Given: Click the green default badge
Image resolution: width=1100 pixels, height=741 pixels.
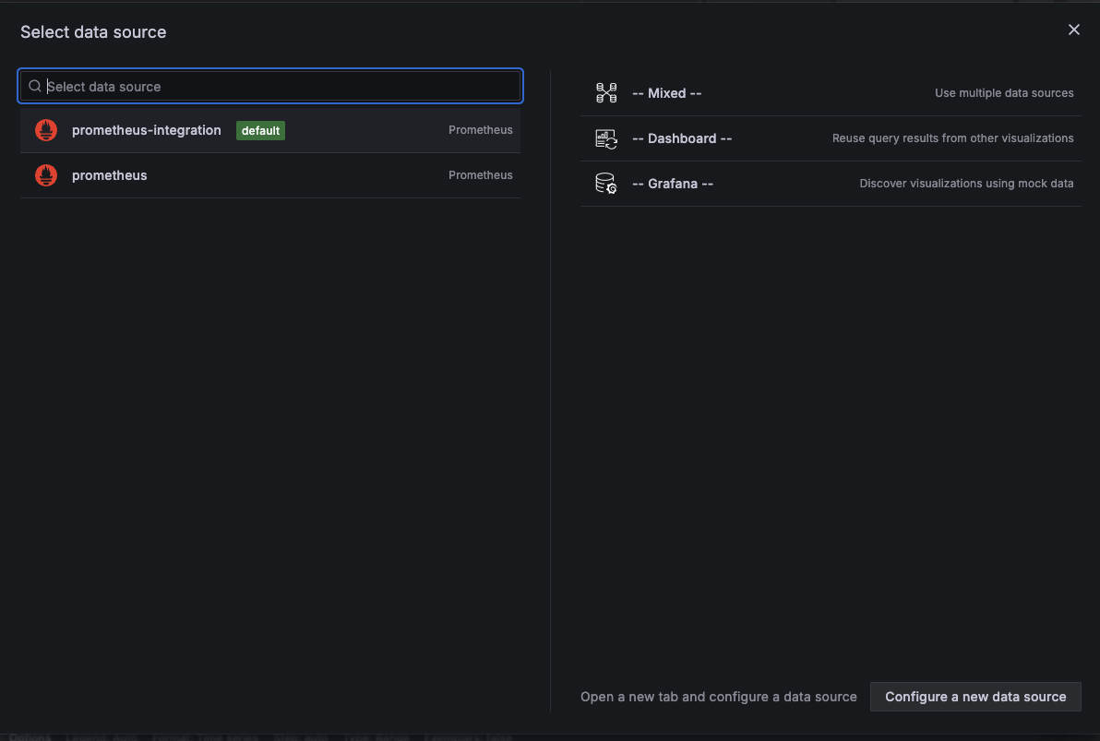Looking at the screenshot, I should 260,130.
